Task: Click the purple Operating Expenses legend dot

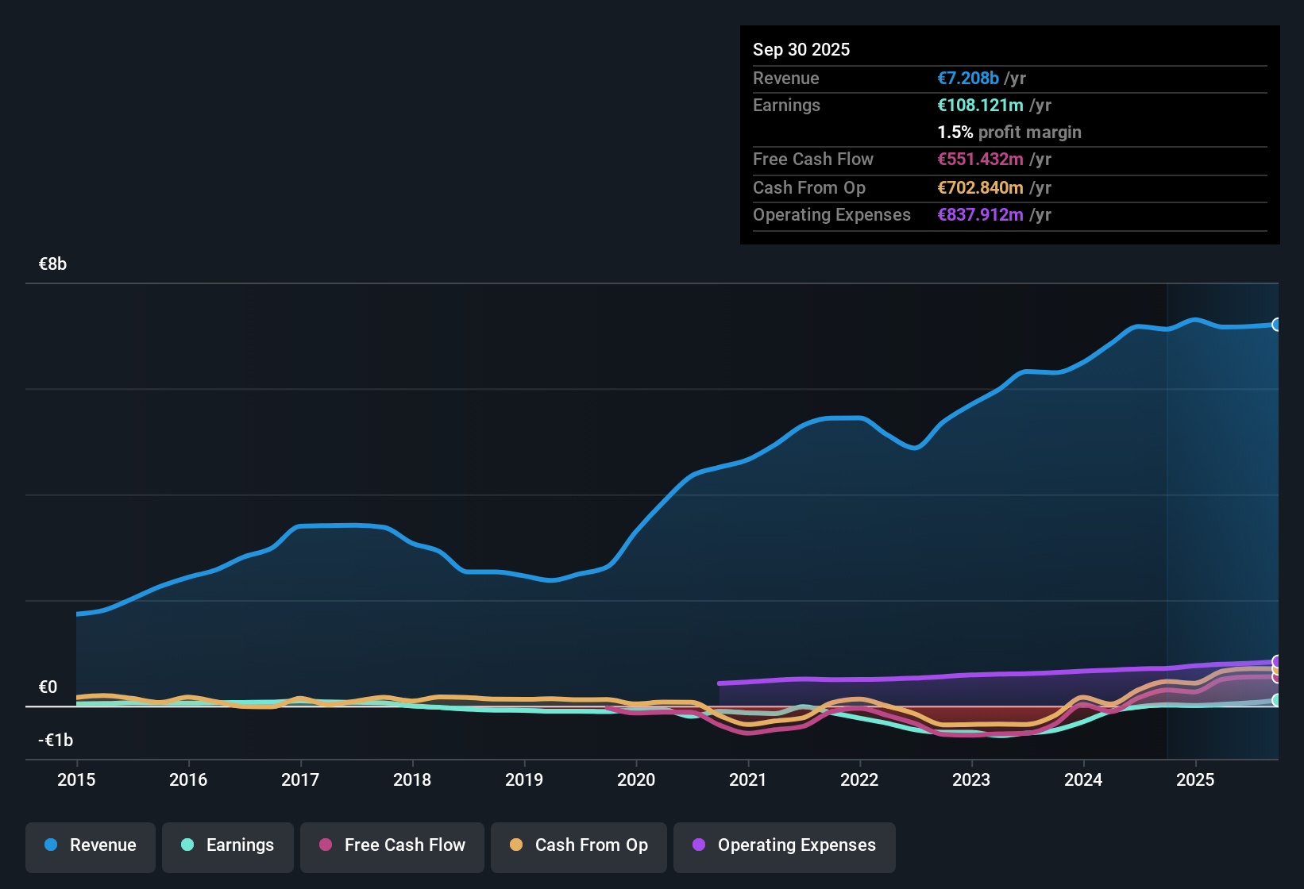Action: [x=698, y=845]
